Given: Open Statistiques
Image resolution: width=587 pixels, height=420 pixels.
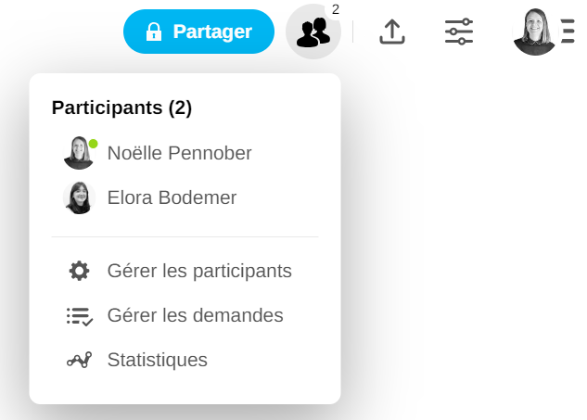Looking at the screenshot, I should (x=157, y=360).
